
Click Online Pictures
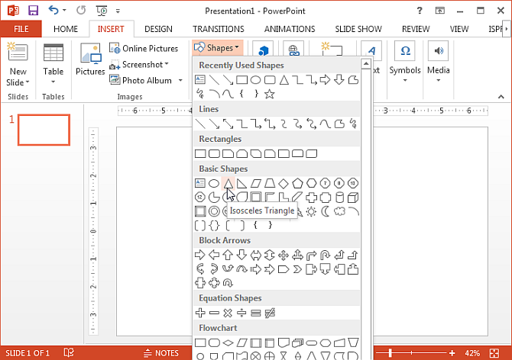pos(144,48)
